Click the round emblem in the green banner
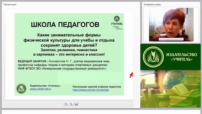Image resolution: width=202 pixels, height=114 pixels. [153, 57]
